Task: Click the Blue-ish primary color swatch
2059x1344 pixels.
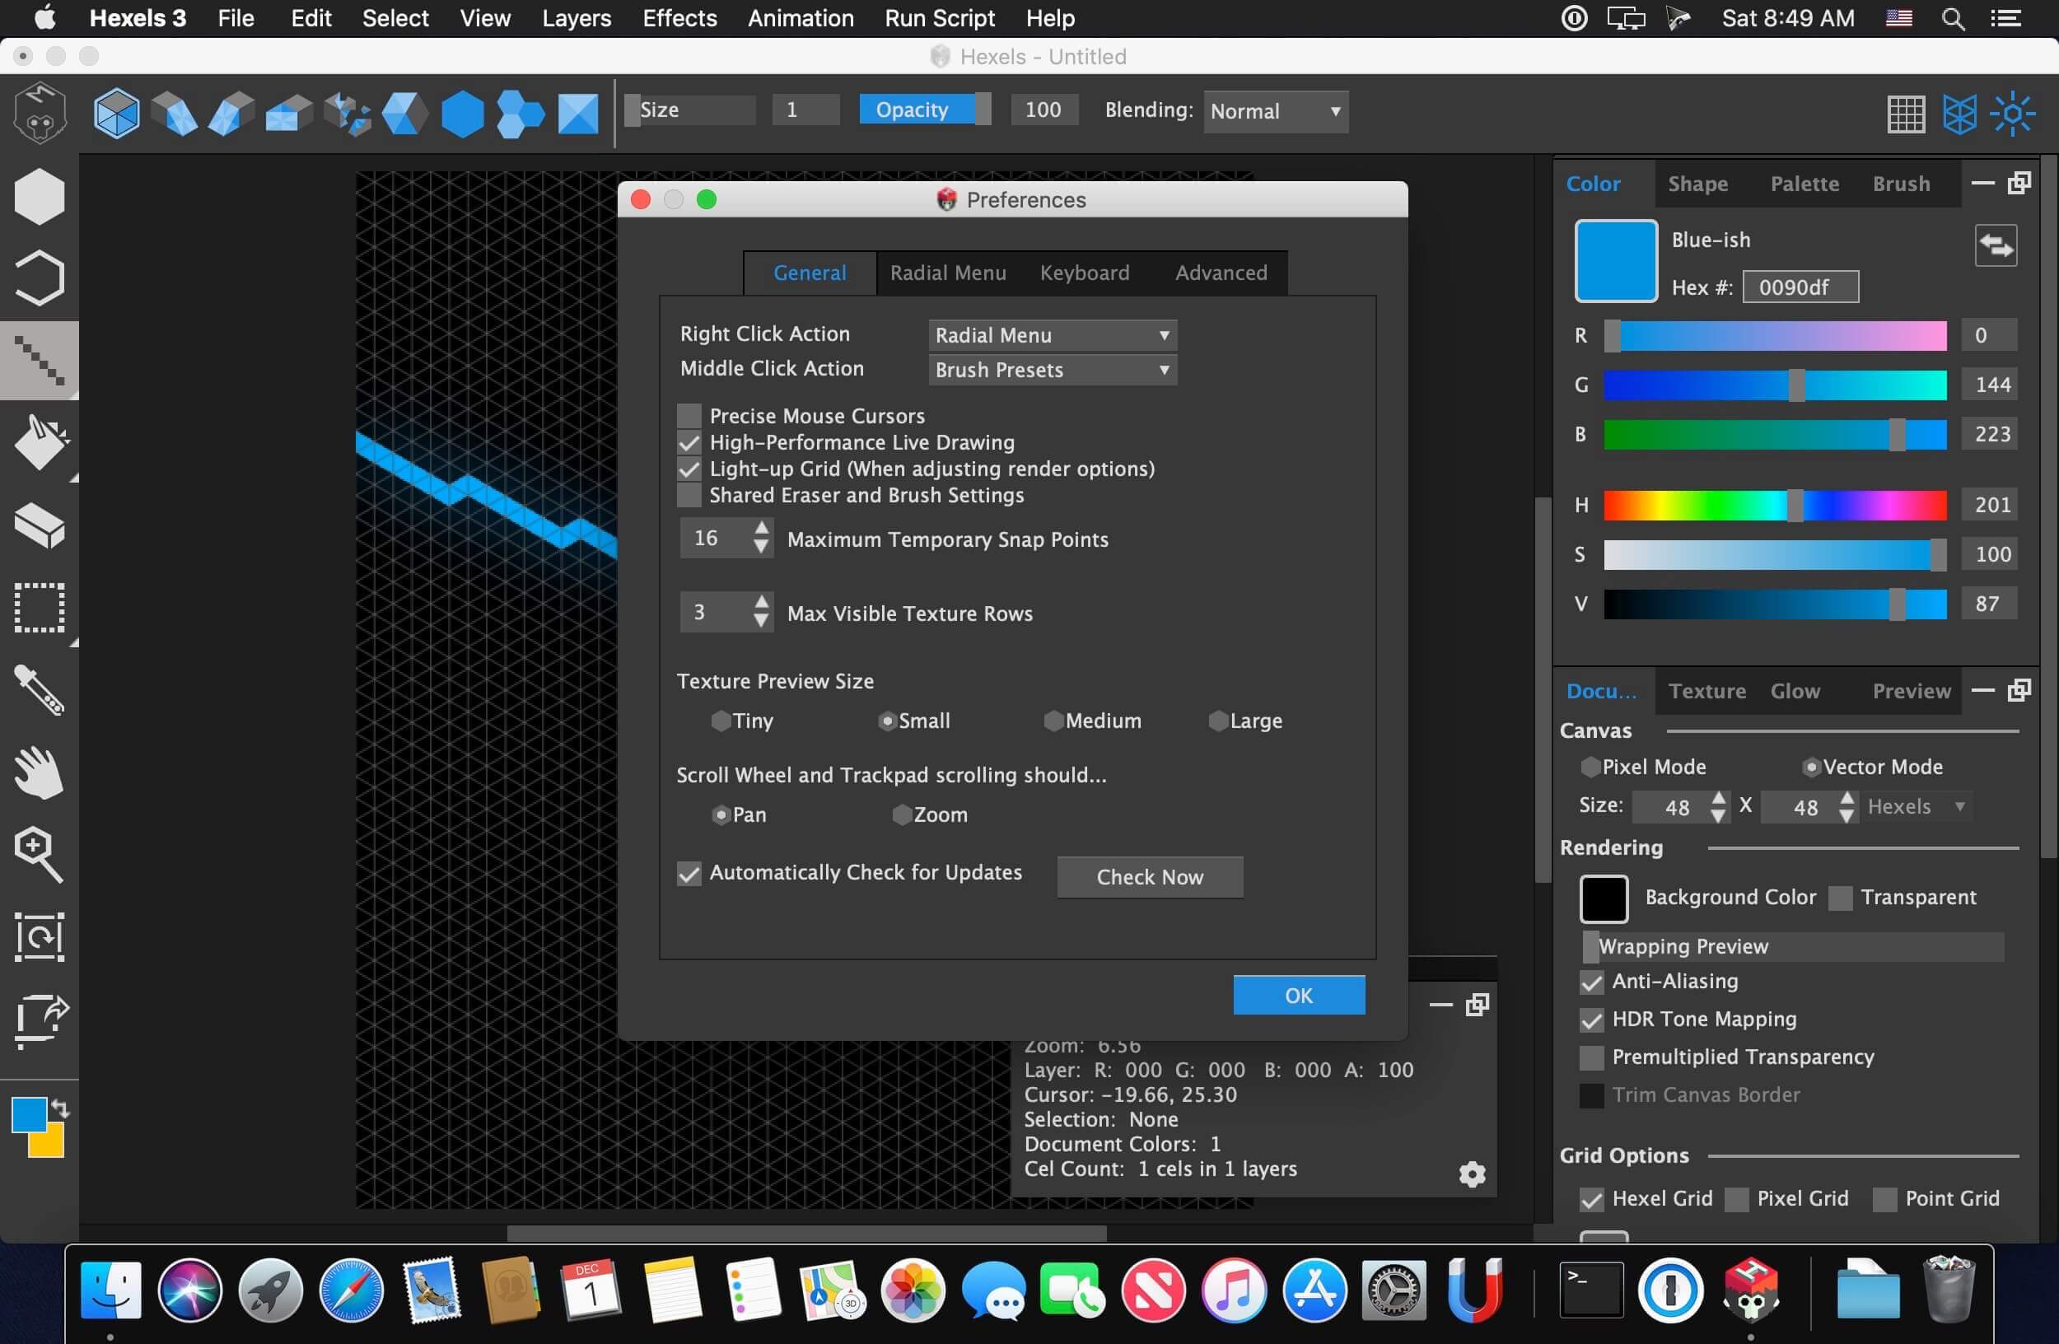Action: coord(1615,260)
